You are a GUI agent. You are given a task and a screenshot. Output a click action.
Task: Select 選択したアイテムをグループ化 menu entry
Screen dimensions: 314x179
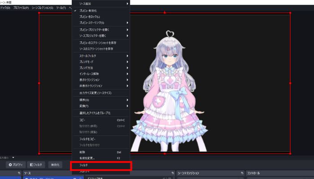[x=101, y=113]
